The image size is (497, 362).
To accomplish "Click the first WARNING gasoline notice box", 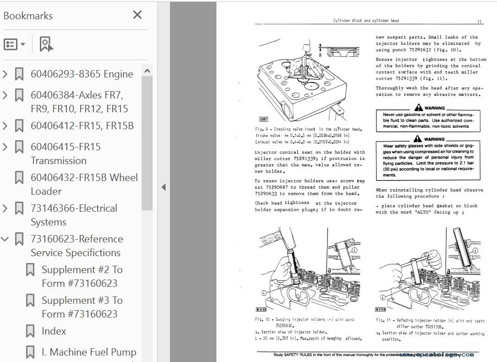I will 428,118.
